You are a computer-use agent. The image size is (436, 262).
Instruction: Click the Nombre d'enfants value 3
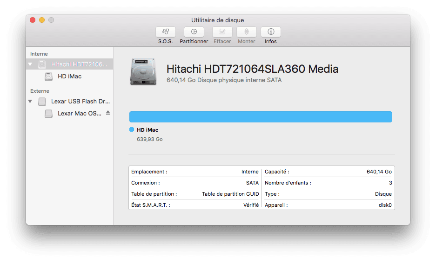tap(390, 183)
